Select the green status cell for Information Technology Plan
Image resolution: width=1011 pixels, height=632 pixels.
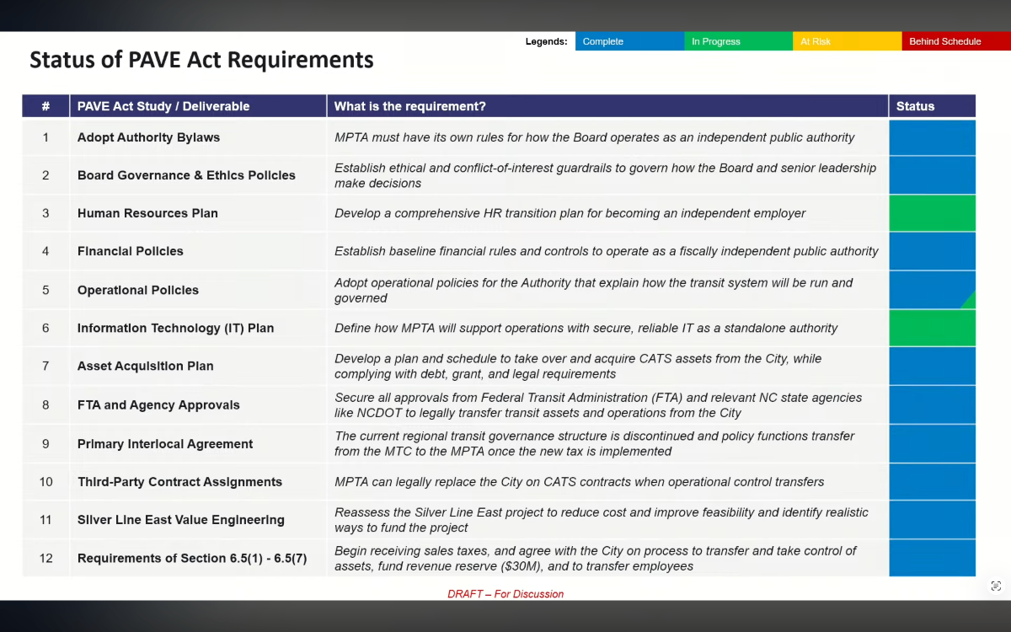(932, 328)
